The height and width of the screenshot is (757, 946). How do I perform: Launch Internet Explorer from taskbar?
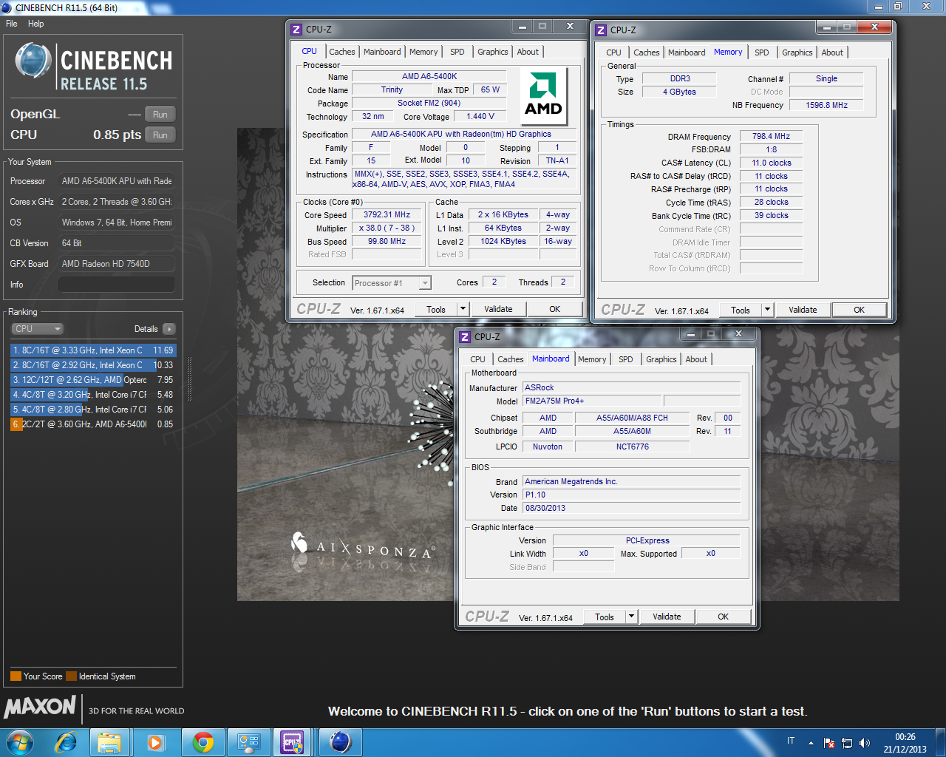(x=67, y=742)
